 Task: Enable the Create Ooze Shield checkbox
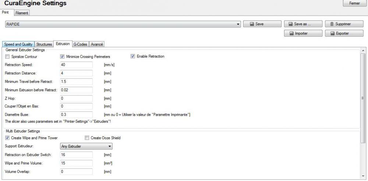pos(87,138)
